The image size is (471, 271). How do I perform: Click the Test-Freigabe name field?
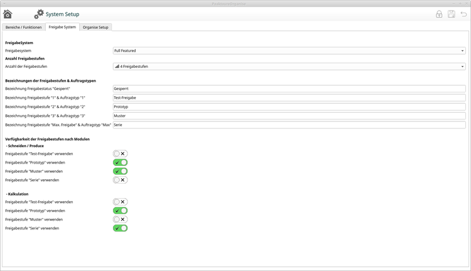290,97
